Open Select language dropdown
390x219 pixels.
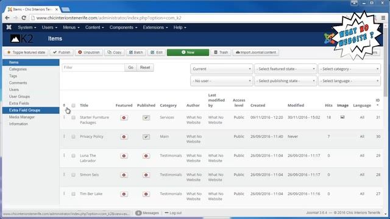(349, 81)
